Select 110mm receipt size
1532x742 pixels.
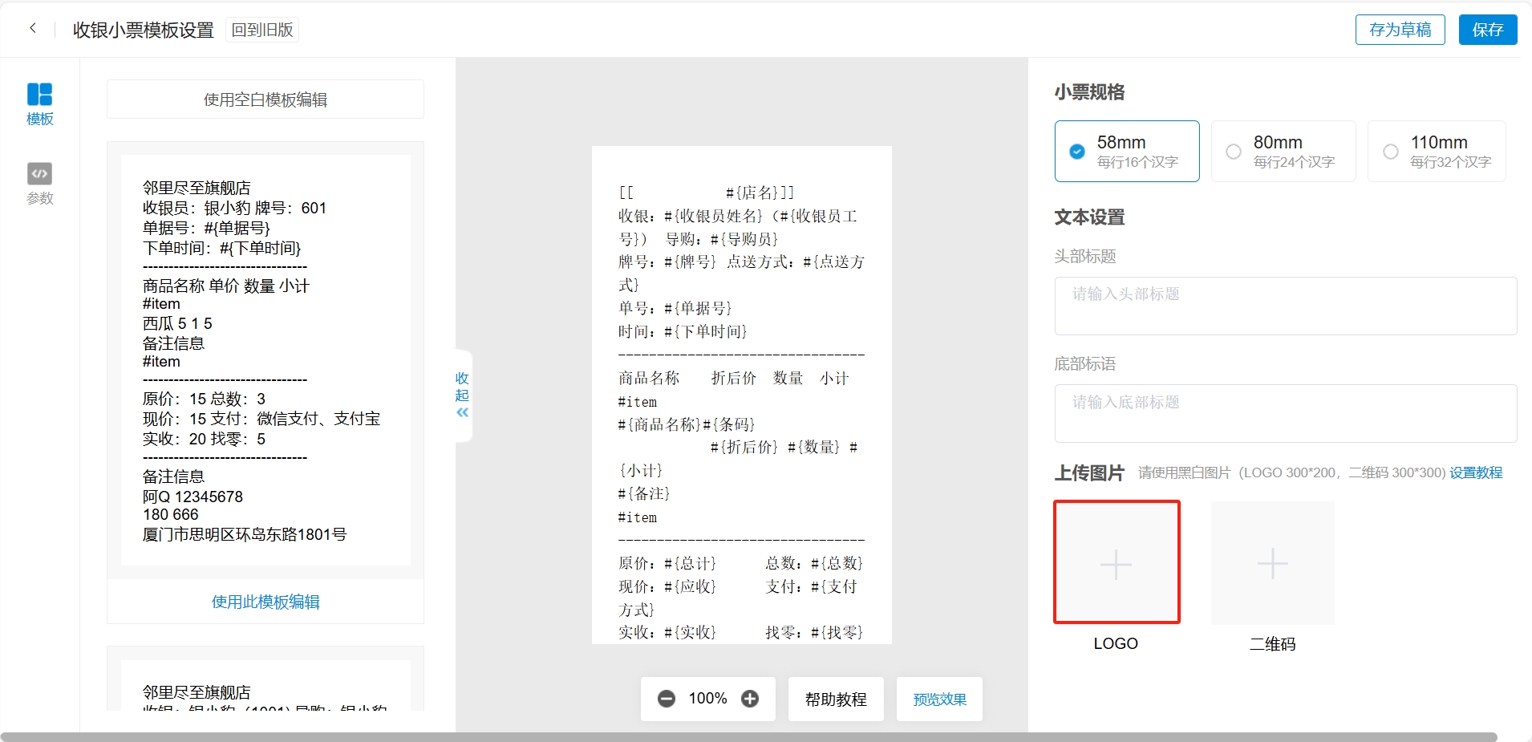pyautogui.click(x=1436, y=151)
